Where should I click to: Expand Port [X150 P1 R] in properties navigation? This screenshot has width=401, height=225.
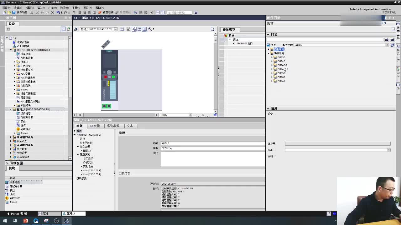pyautogui.click(x=81, y=170)
